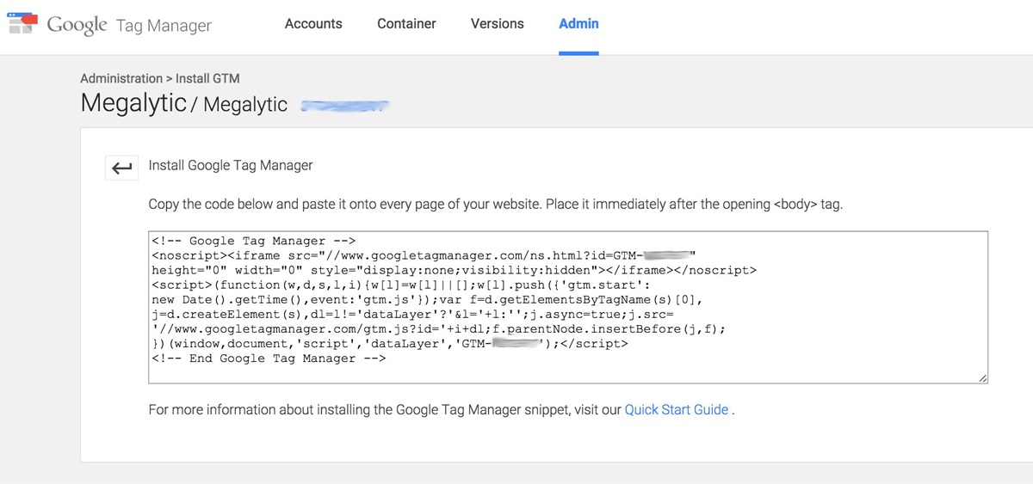
Task: Click the back arrow icon
Action: pyautogui.click(x=122, y=168)
